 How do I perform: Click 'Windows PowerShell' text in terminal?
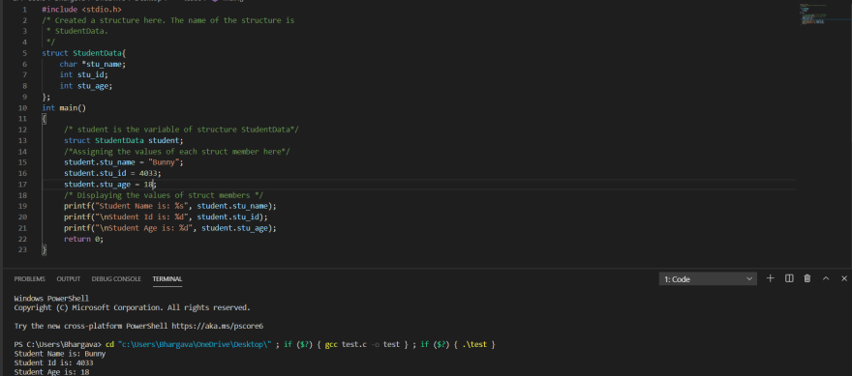[x=51, y=299]
